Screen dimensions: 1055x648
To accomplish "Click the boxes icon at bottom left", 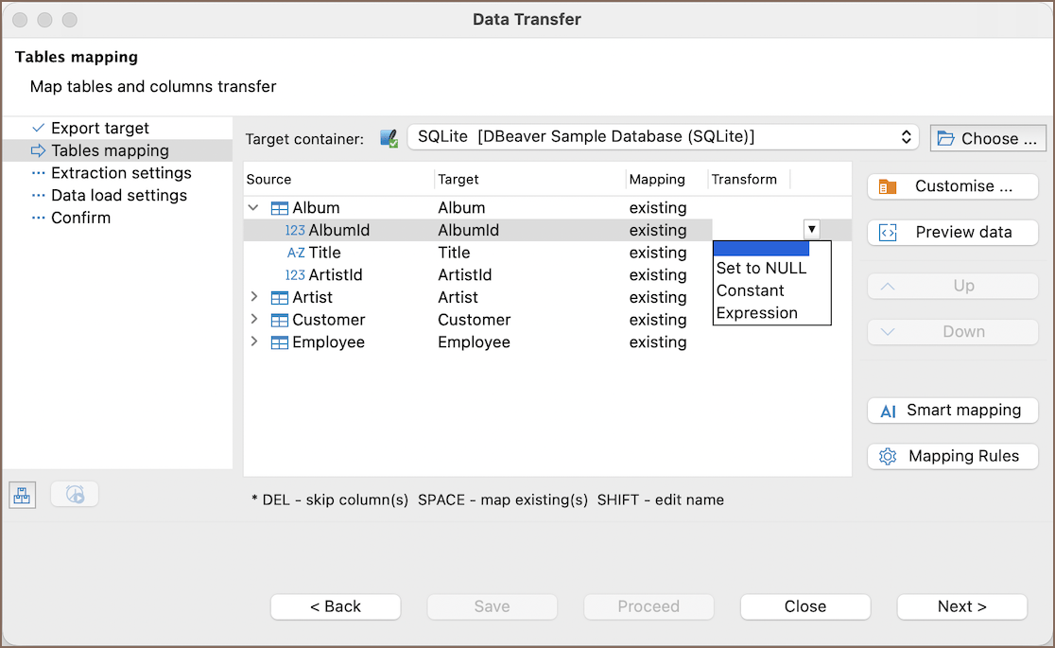I will [23, 495].
